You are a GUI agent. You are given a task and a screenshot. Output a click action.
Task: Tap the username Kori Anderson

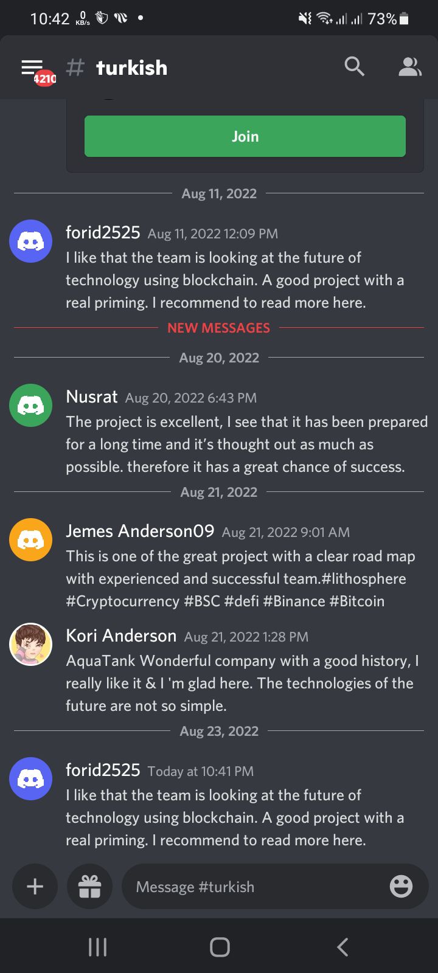(121, 636)
